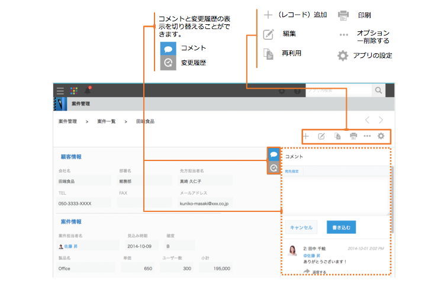Click 案件一覧 in the breadcrumb

[x=107, y=121]
